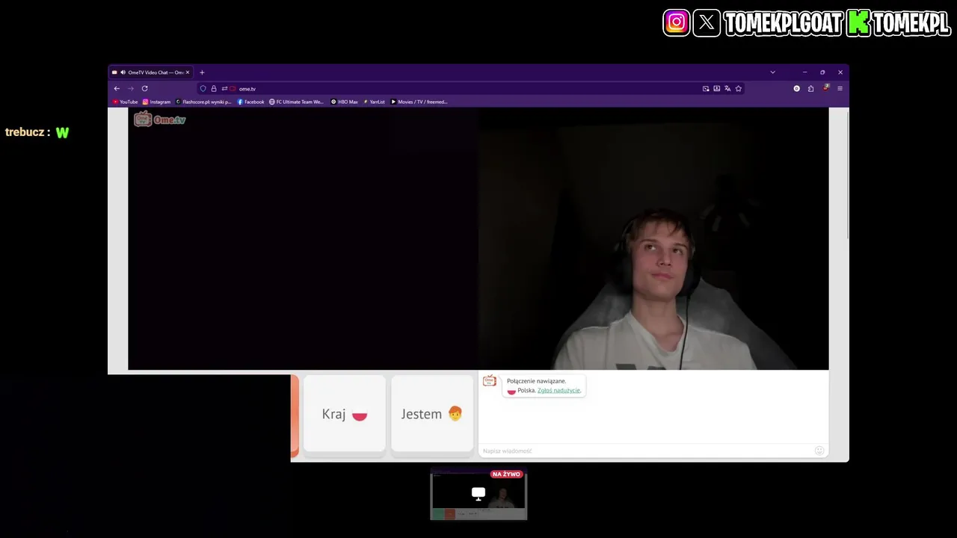
Task: Click the green Kick logo in the overlay
Action: click(858, 22)
